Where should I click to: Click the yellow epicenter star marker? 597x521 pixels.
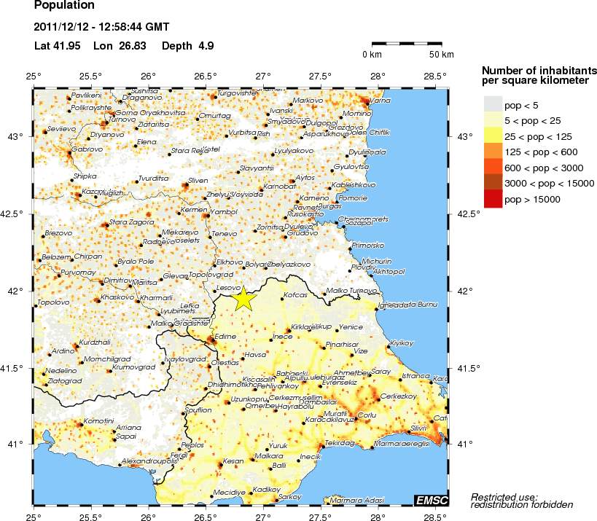(x=244, y=299)
